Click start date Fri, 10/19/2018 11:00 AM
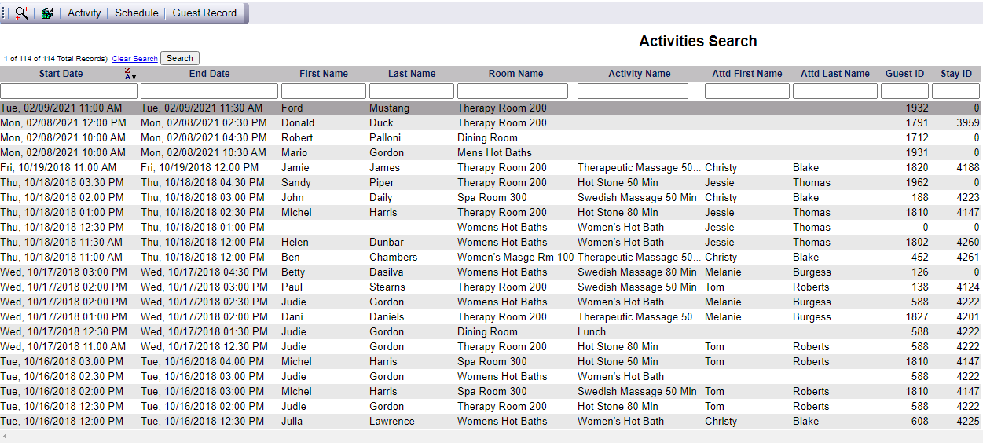 (58, 167)
